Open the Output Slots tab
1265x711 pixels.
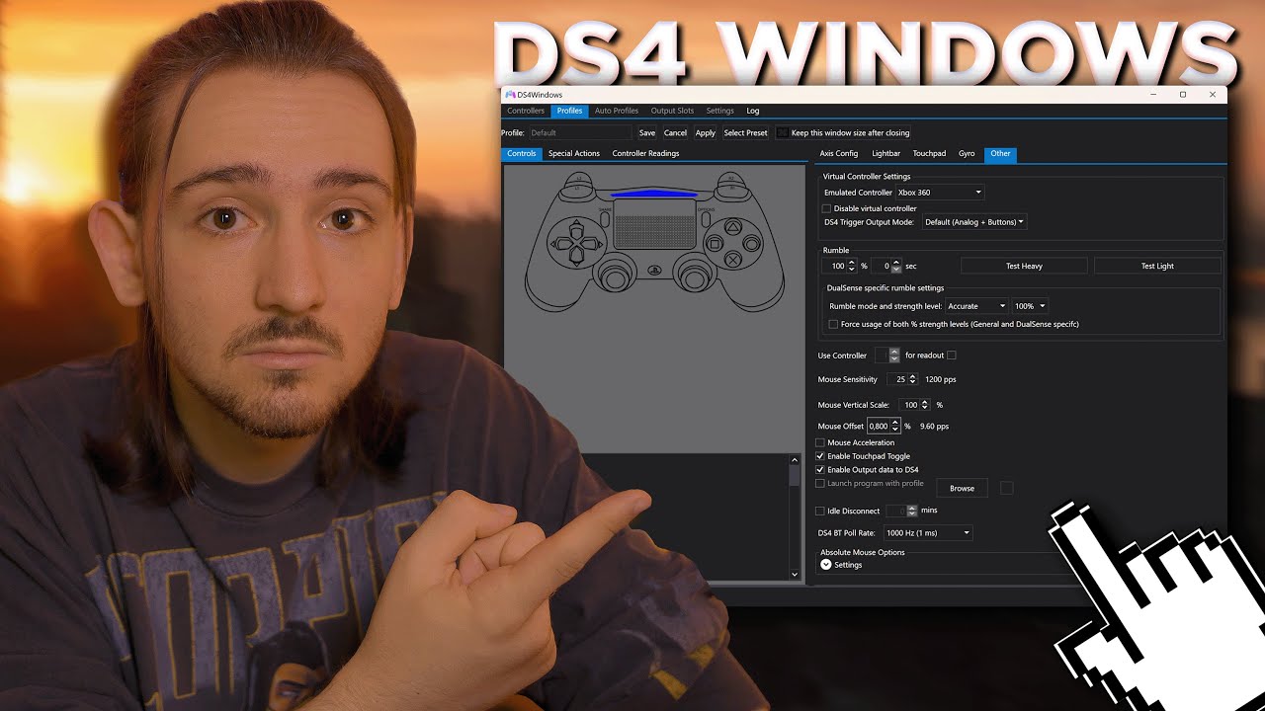click(672, 111)
